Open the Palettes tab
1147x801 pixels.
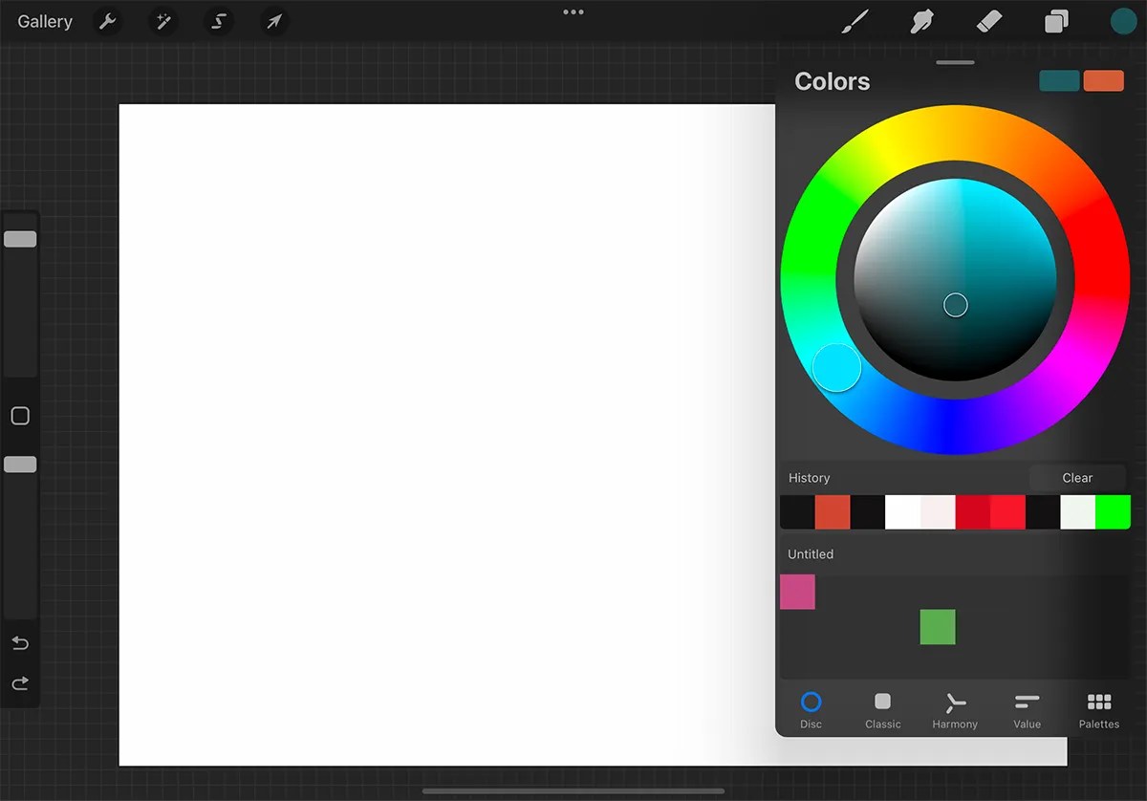[x=1098, y=709]
